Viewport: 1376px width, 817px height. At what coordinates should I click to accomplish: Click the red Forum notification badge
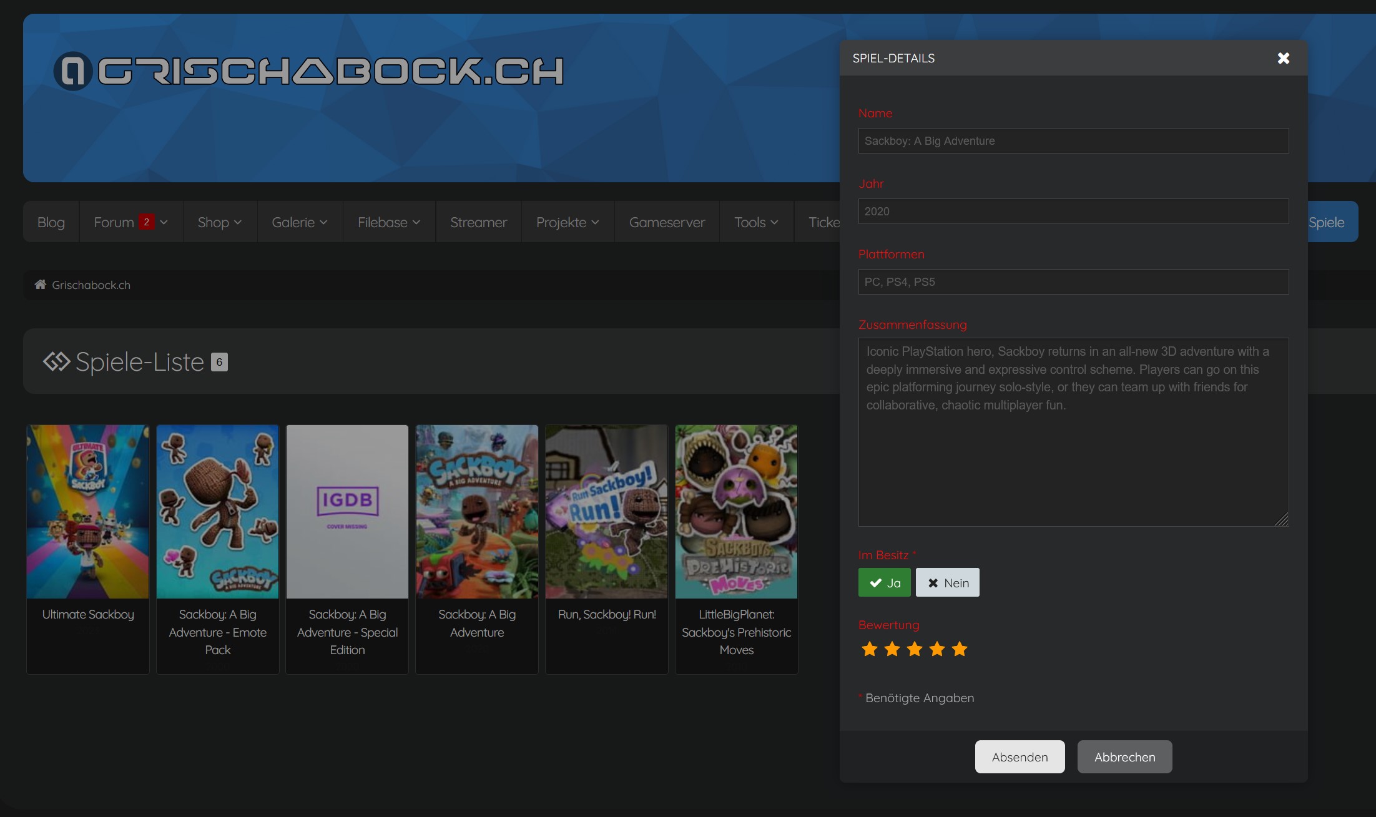tap(146, 222)
